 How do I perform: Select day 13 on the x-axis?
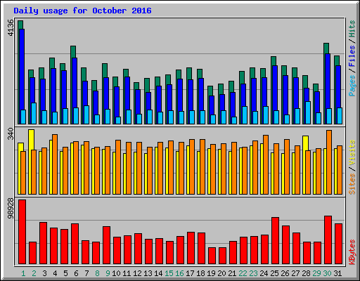point(148,273)
